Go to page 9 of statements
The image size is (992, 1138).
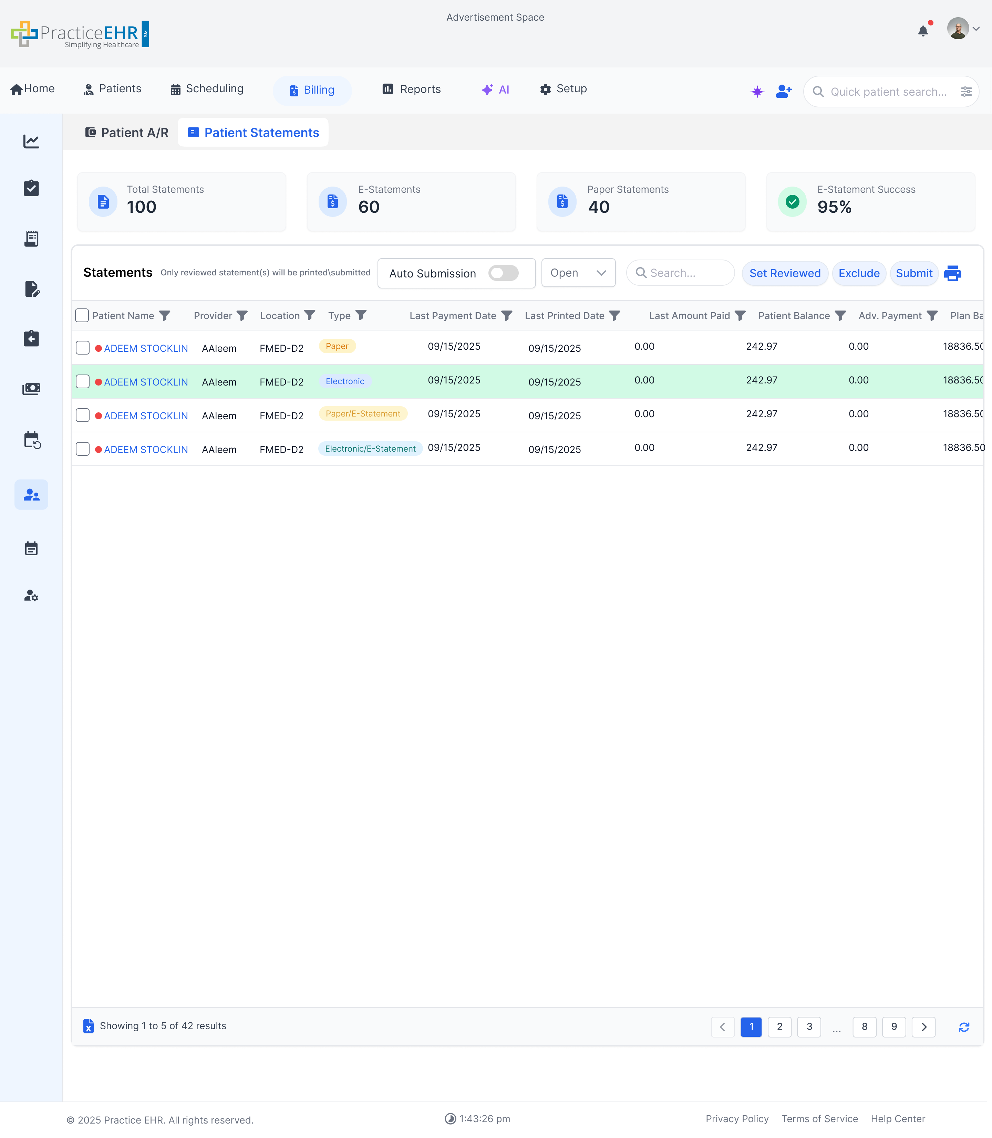click(894, 1027)
